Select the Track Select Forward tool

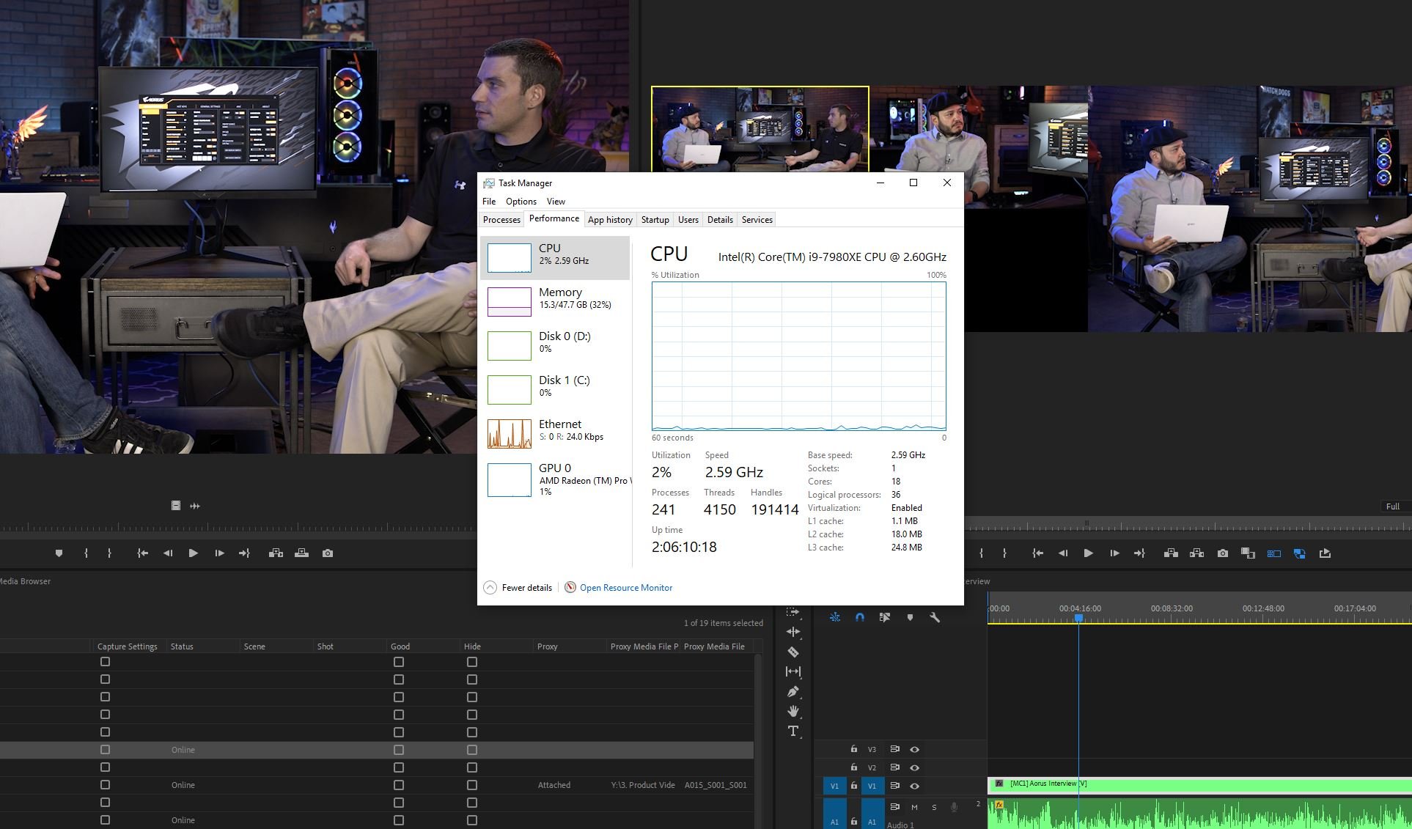point(793,611)
